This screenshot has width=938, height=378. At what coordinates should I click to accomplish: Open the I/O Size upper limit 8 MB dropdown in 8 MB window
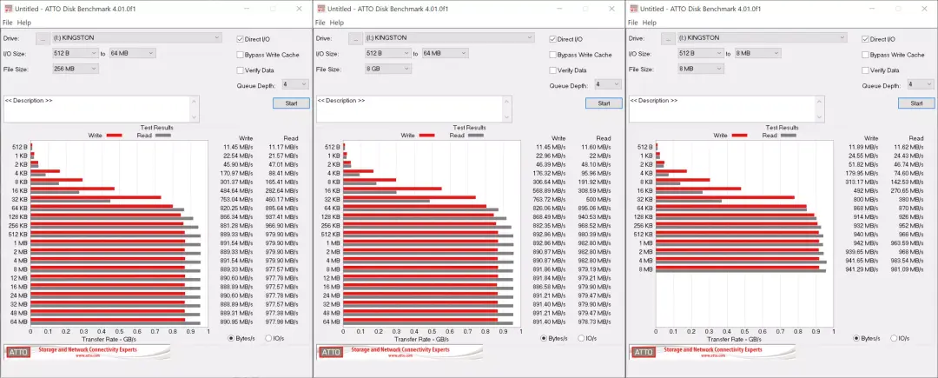(758, 53)
